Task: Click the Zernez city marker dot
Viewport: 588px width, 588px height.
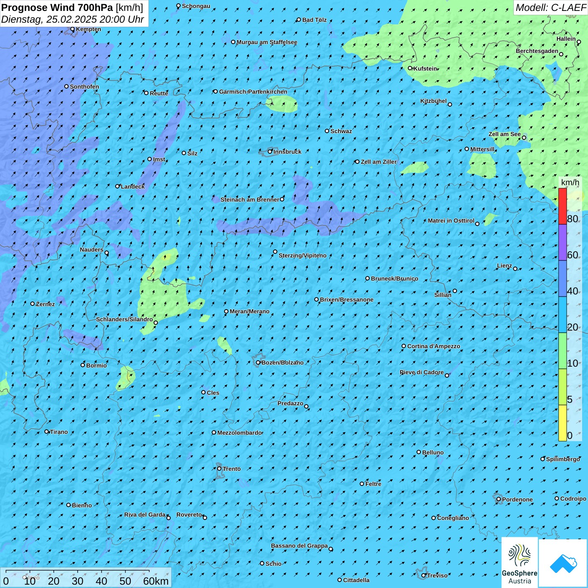Action: point(32,303)
